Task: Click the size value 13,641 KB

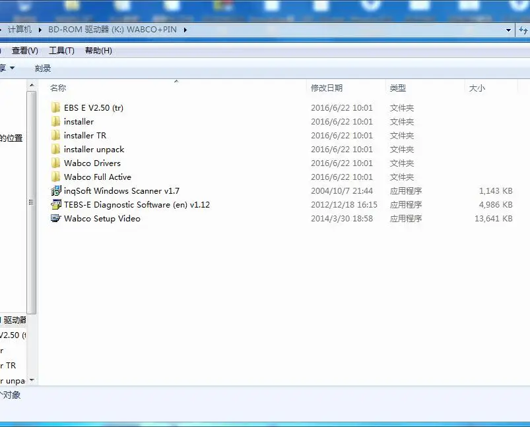Action: pyautogui.click(x=494, y=218)
